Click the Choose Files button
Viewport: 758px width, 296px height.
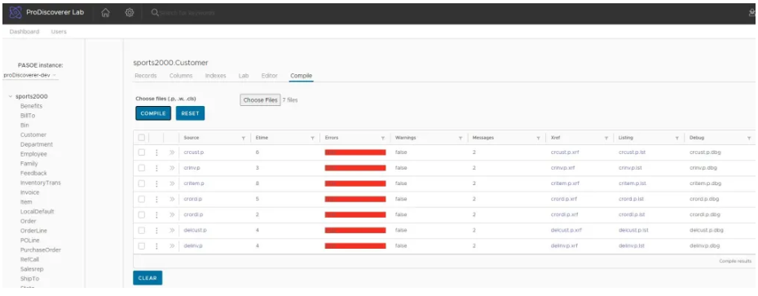click(260, 100)
